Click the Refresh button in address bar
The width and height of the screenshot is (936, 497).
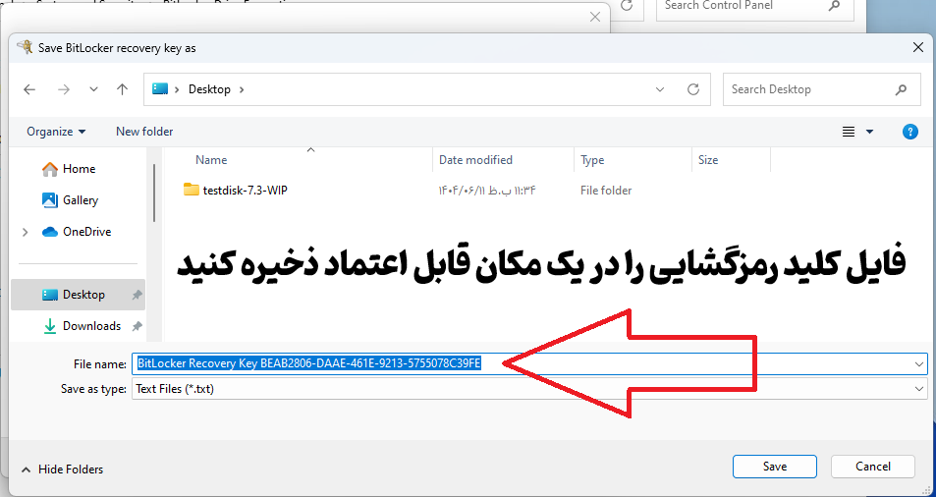[693, 89]
